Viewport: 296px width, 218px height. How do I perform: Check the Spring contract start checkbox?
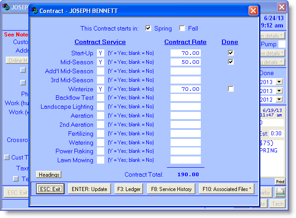point(148,28)
